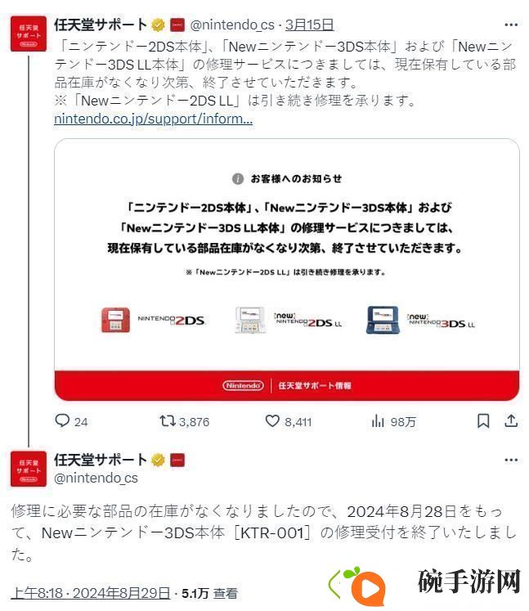Open second tweet's three-dot more menu
Viewport: 529px width, 611px height.
(x=511, y=460)
